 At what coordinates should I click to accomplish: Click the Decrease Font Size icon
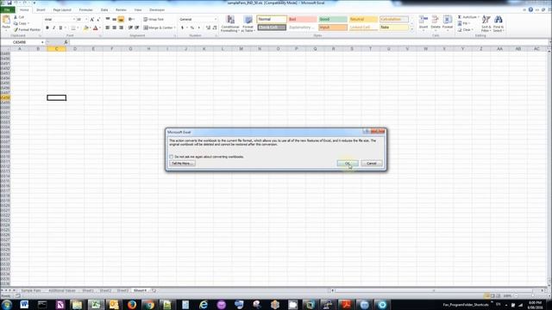click(x=98, y=19)
